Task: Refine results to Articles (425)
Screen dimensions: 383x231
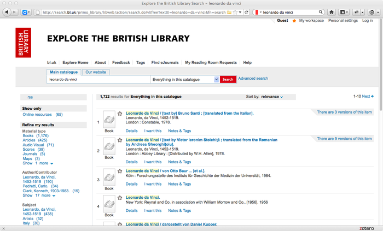Action: click(35, 140)
